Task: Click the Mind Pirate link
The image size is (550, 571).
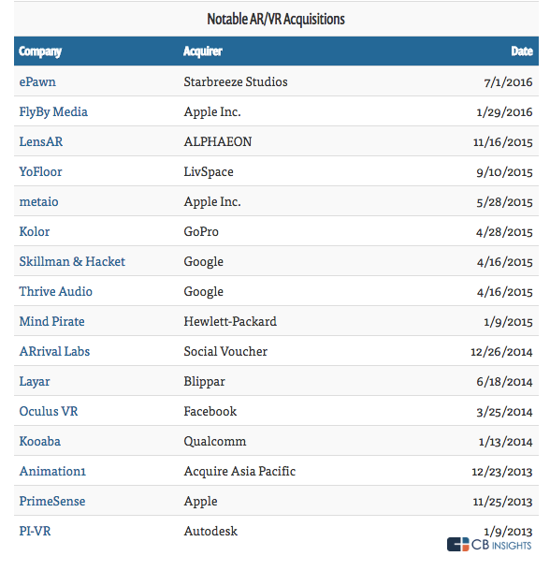Action: pyautogui.click(x=51, y=322)
